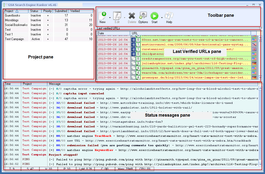Click blue login icon on 60csx.net row
This screenshot has height=174, width=265.
[x=133, y=40]
